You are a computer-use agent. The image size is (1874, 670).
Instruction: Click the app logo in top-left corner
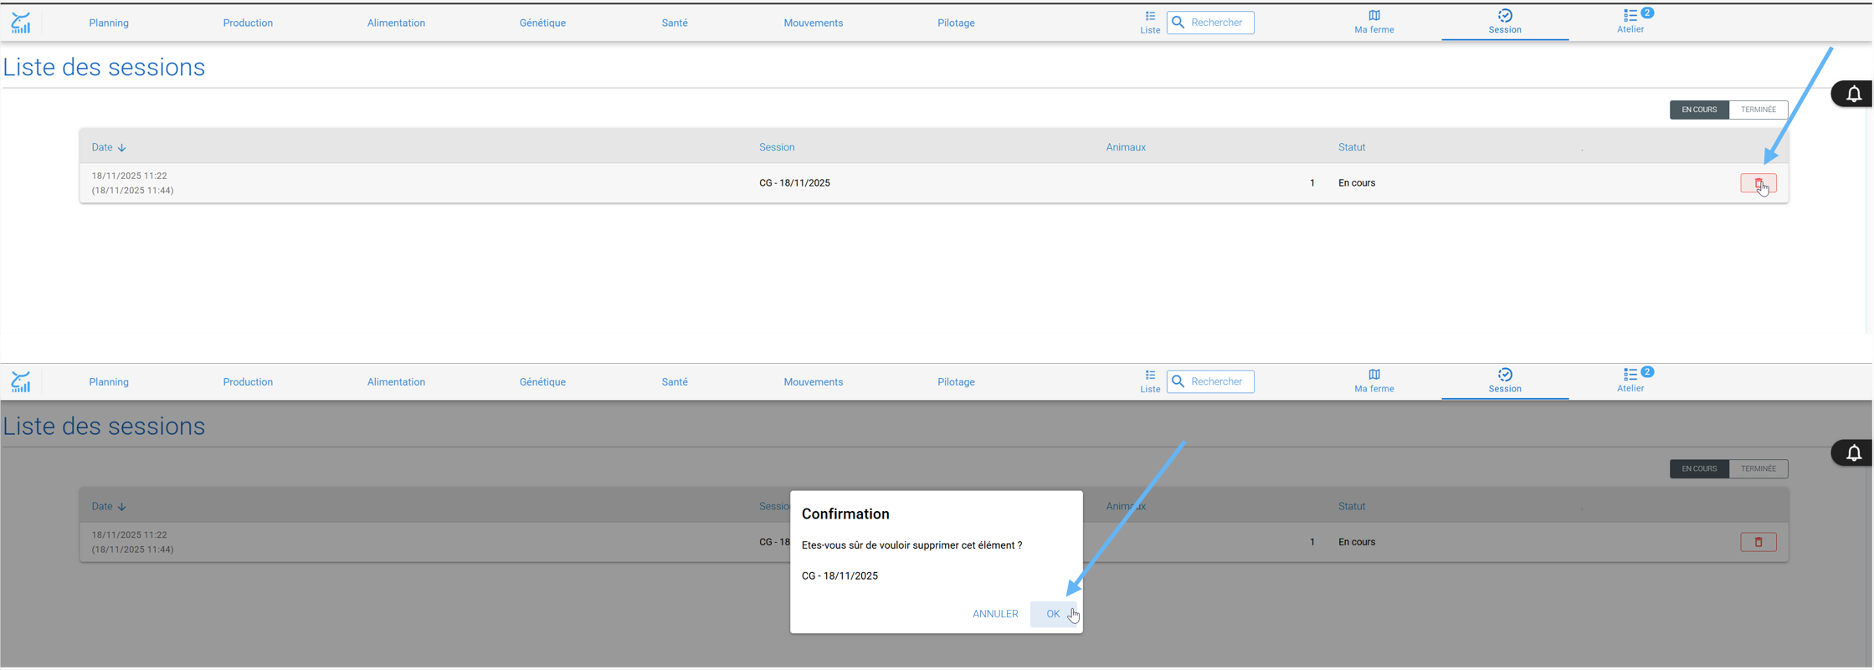click(x=21, y=23)
